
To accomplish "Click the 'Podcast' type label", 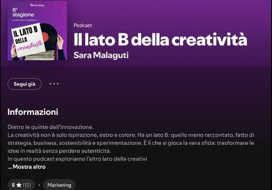I will (x=83, y=25).
